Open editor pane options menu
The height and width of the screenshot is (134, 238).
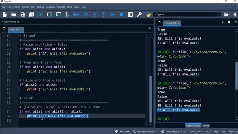(149, 28)
